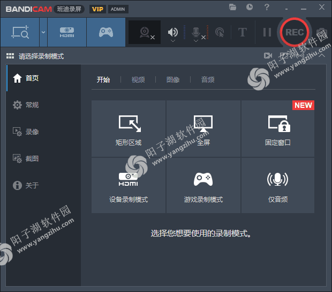332x292 pixels.
Task: Click the ADMIN badge
Action: [118, 9]
